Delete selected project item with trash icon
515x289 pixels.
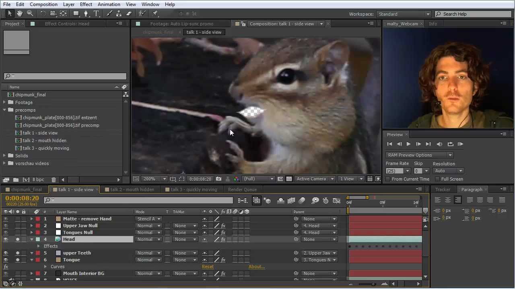coord(54,179)
